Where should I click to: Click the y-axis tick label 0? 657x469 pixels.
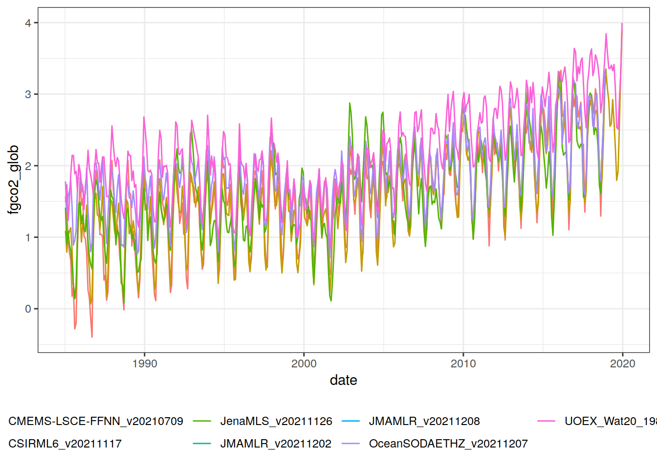(x=28, y=309)
